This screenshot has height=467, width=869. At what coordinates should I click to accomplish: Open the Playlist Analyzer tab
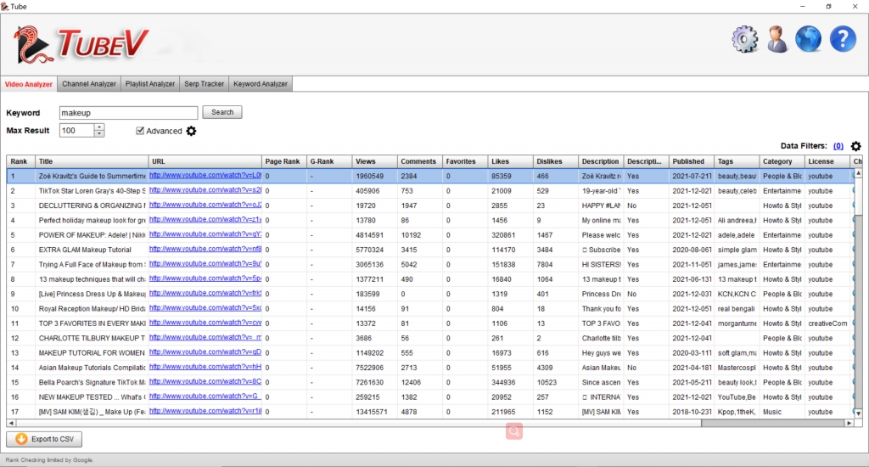point(150,84)
